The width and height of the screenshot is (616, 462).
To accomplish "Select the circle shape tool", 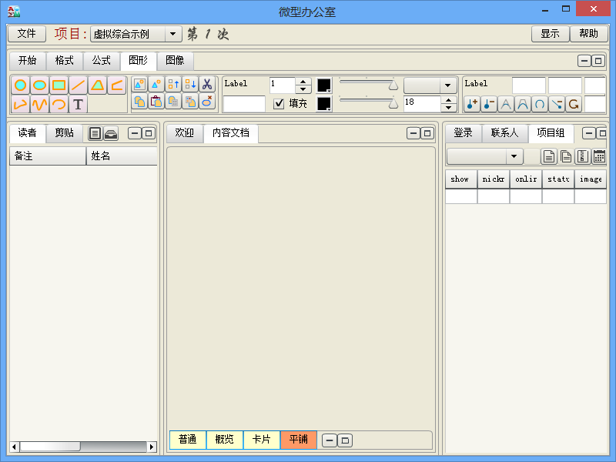I will coord(21,85).
